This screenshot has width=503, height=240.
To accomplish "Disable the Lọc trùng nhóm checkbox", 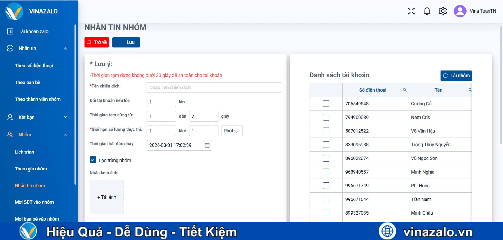I will click(x=93, y=159).
